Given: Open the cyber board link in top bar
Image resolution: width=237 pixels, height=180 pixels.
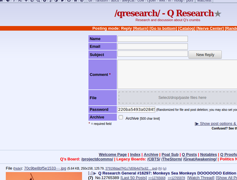Looking at the screenshot, I should 151,1.
